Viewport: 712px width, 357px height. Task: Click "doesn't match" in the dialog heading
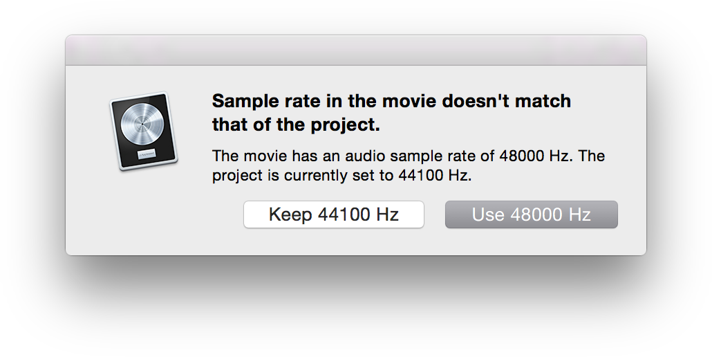(x=507, y=101)
